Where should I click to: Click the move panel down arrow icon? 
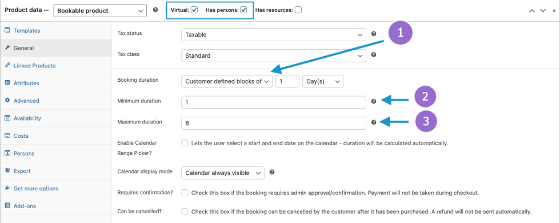(x=543, y=11)
